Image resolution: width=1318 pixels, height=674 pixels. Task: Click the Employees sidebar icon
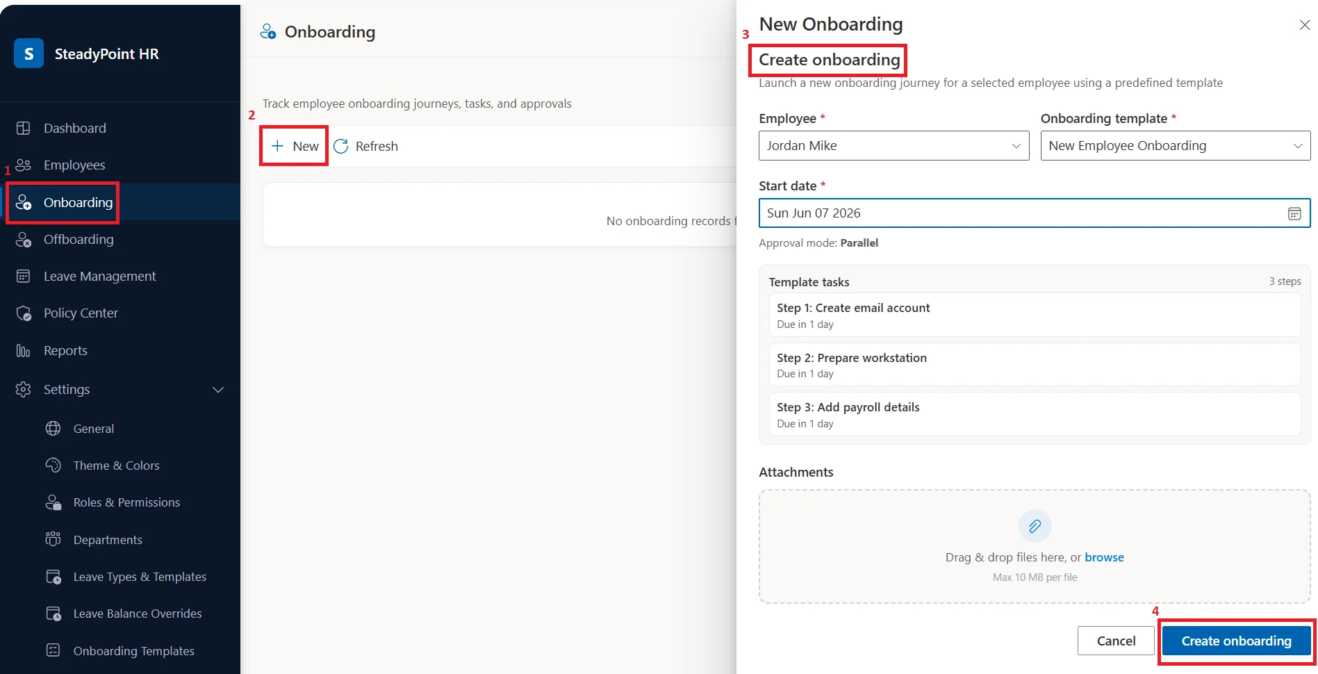coord(24,165)
